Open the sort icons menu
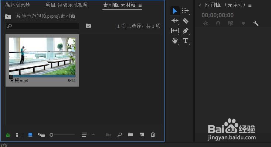Viewport: 271px width, 147px height. 85,135
